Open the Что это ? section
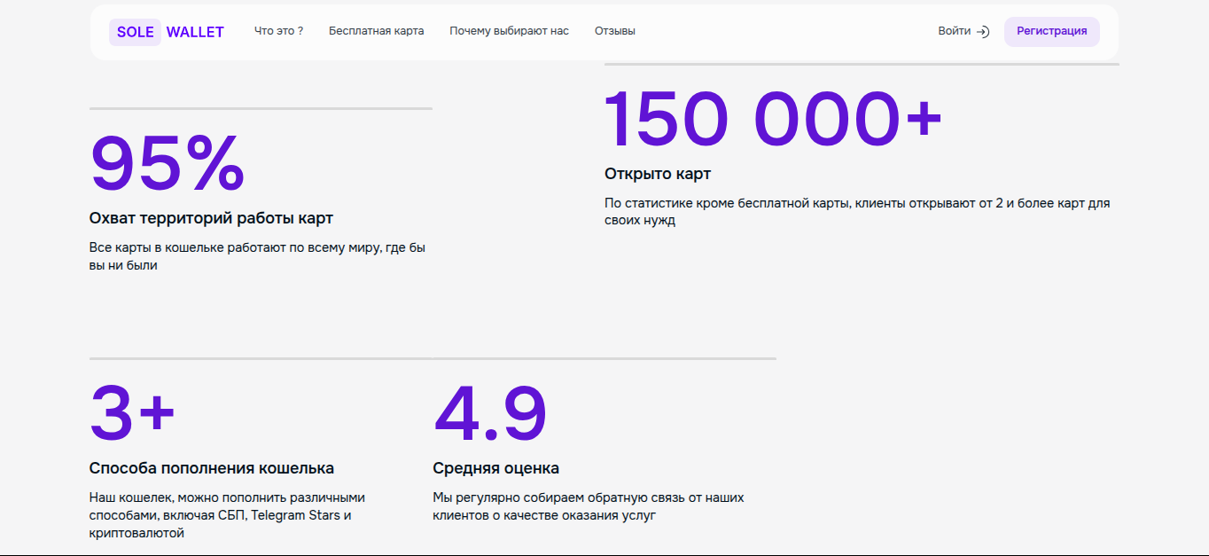The image size is (1209, 556). (277, 30)
